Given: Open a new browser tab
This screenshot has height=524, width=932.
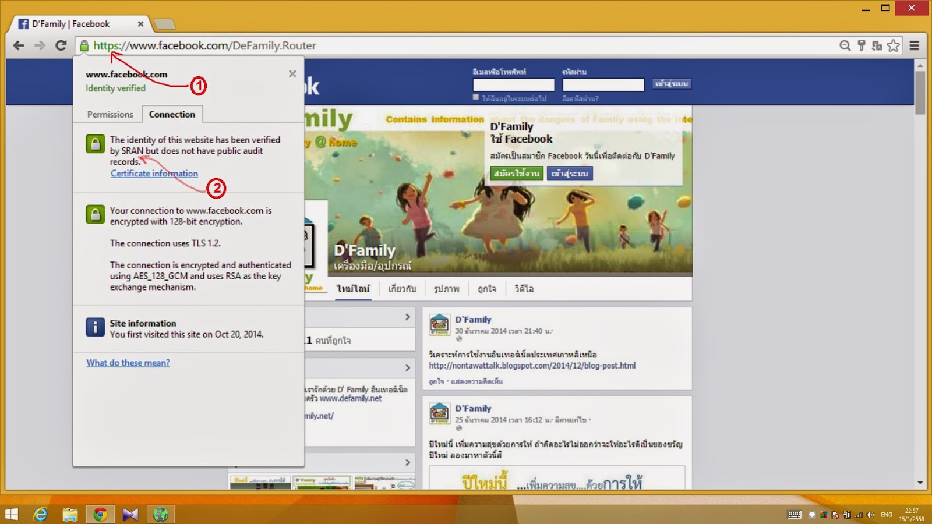Looking at the screenshot, I should (x=164, y=24).
